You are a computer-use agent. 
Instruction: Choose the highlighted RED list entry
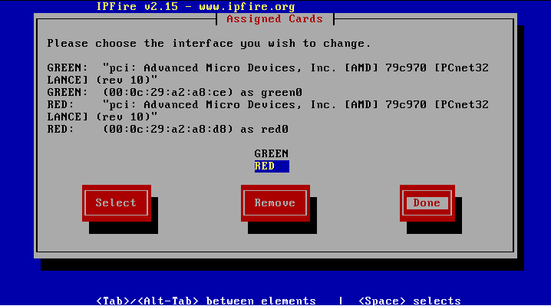coord(272,166)
